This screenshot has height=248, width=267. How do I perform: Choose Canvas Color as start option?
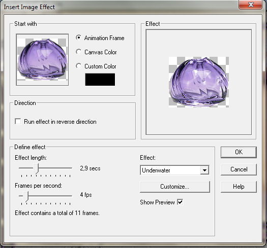point(78,52)
